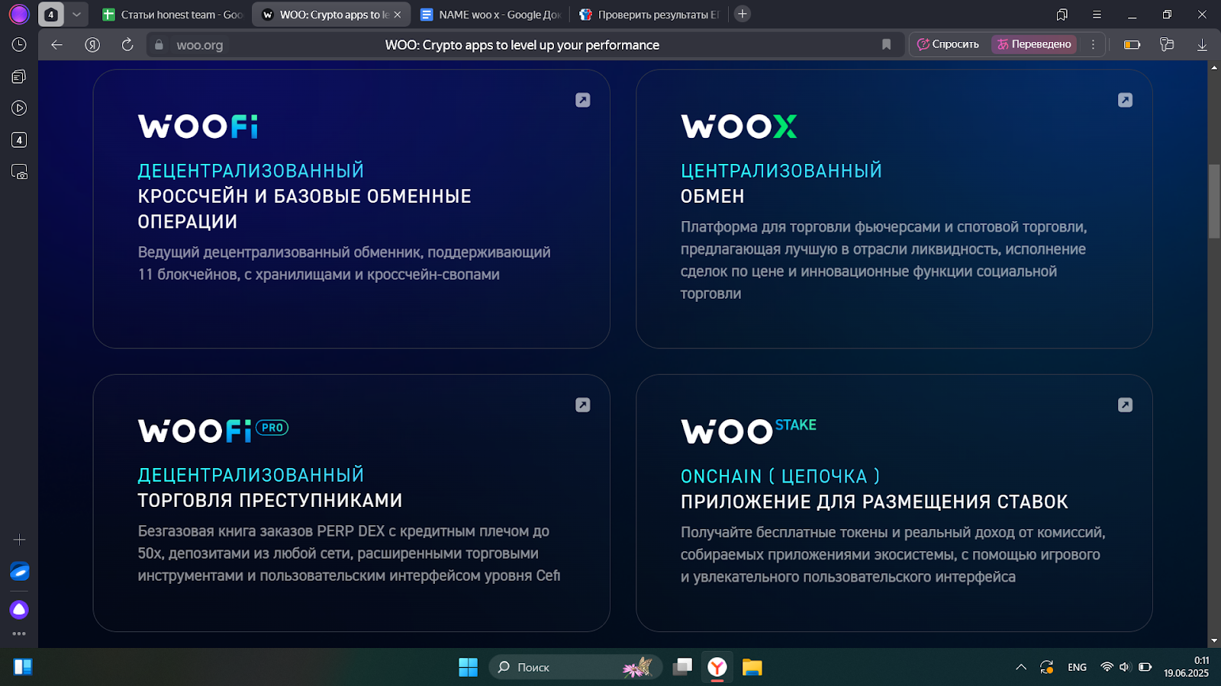Open the sidebar screenshot tool icon

19,172
